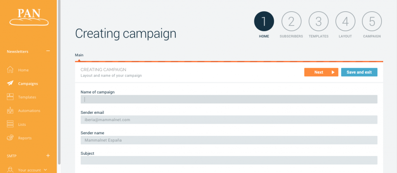Expand the SMTP section with plus
The height and width of the screenshot is (173, 397).
pyautogui.click(x=48, y=156)
